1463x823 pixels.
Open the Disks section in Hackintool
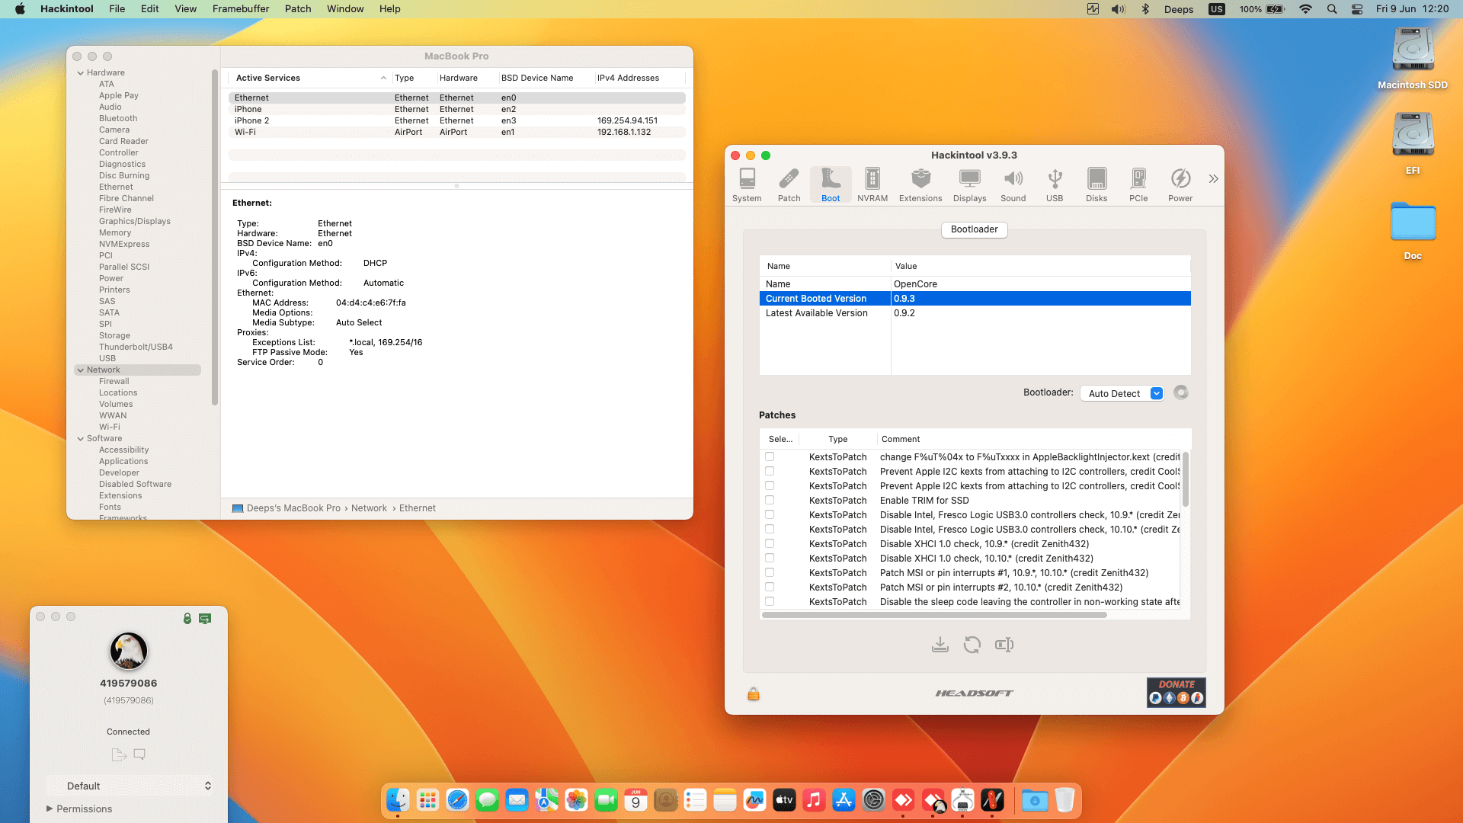tap(1096, 184)
